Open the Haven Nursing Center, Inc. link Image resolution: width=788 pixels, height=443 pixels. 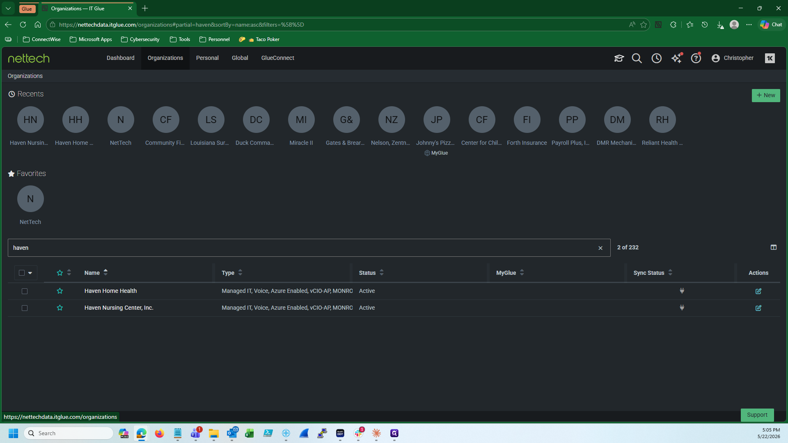119,308
